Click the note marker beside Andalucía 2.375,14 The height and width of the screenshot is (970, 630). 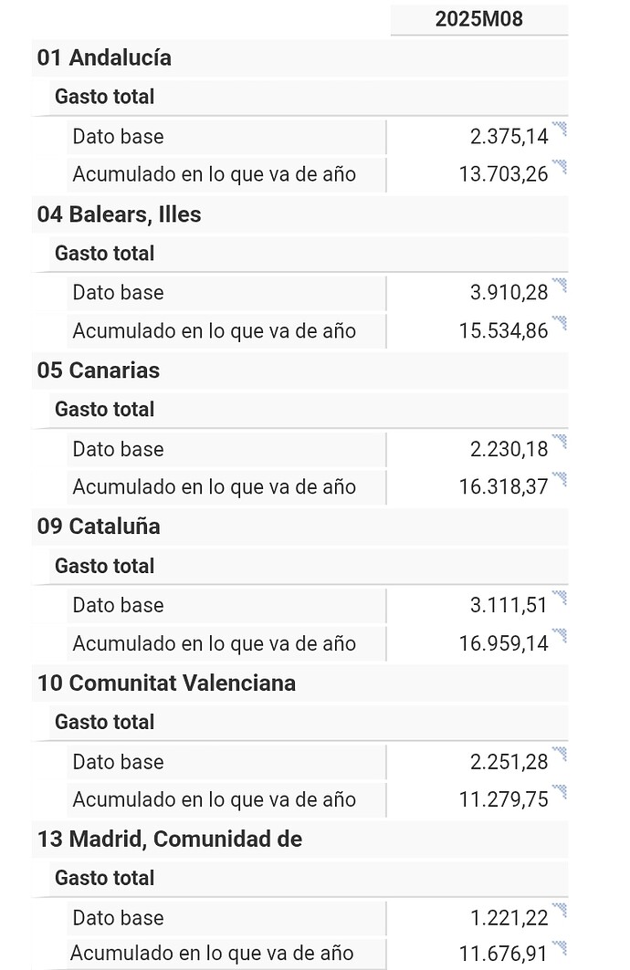click(x=560, y=129)
